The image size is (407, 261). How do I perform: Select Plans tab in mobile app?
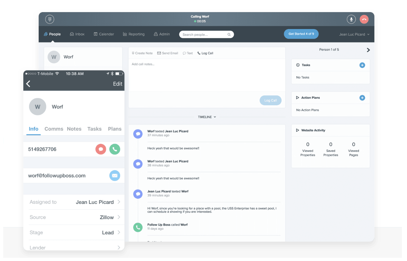pyautogui.click(x=115, y=129)
